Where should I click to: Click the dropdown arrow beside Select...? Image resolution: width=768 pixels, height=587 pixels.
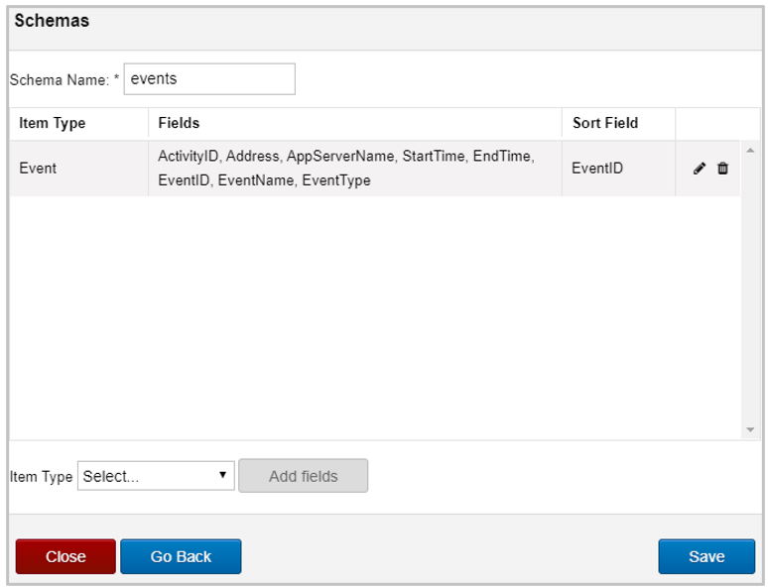tap(223, 475)
